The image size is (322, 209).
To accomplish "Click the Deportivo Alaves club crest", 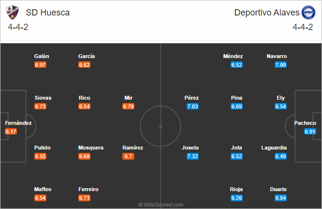I will click(308, 13).
